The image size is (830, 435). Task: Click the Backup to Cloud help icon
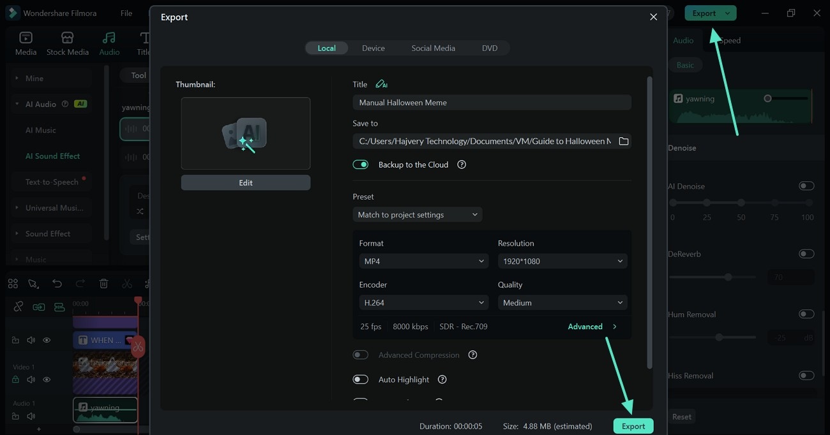[462, 165]
